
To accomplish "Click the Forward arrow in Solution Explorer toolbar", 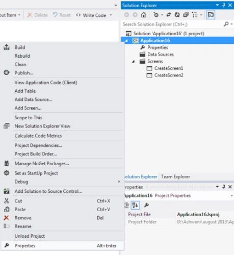I will coord(135,15).
